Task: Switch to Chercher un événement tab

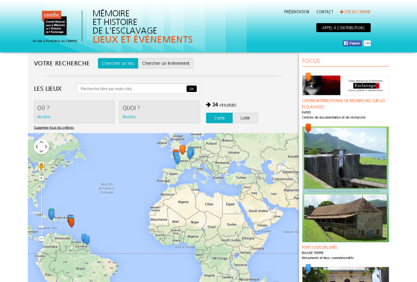Action: pos(166,64)
